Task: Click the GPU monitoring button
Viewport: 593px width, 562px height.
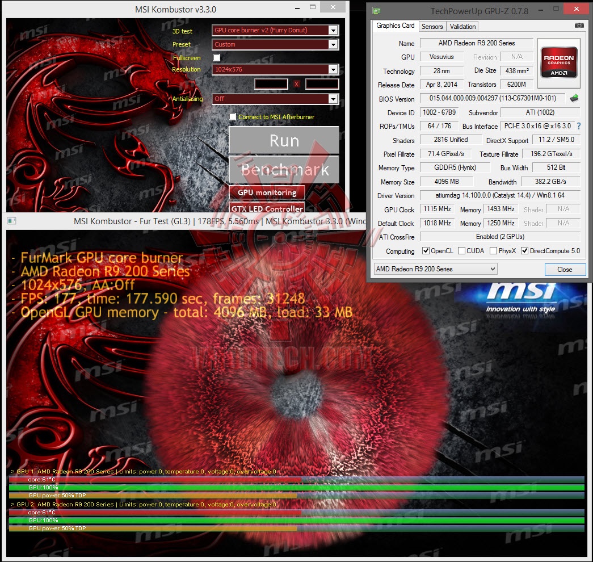Action: coord(267,192)
